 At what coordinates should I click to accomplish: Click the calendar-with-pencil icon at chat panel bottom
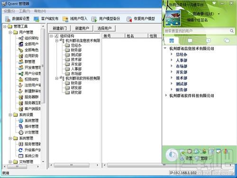[219, 151]
